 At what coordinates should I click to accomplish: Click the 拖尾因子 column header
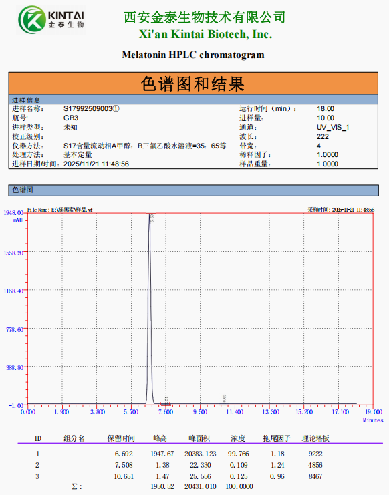277,438
